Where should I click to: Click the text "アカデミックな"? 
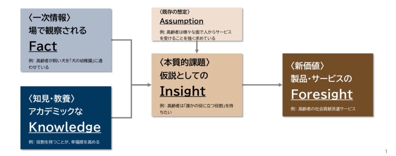[x=56, y=112]
